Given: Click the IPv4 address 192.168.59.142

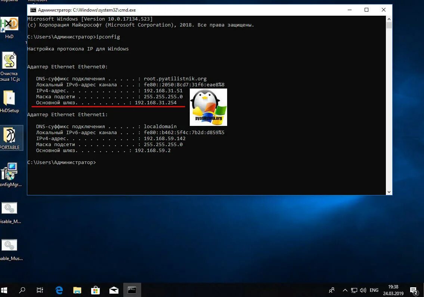Looking at the screenshot, I should [164, 139].
